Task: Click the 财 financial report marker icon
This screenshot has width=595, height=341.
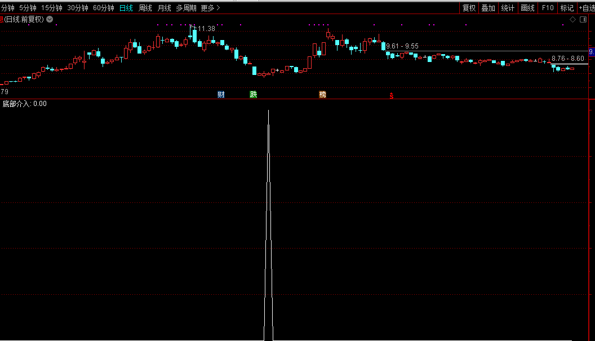Action: [x=221, y=95]
